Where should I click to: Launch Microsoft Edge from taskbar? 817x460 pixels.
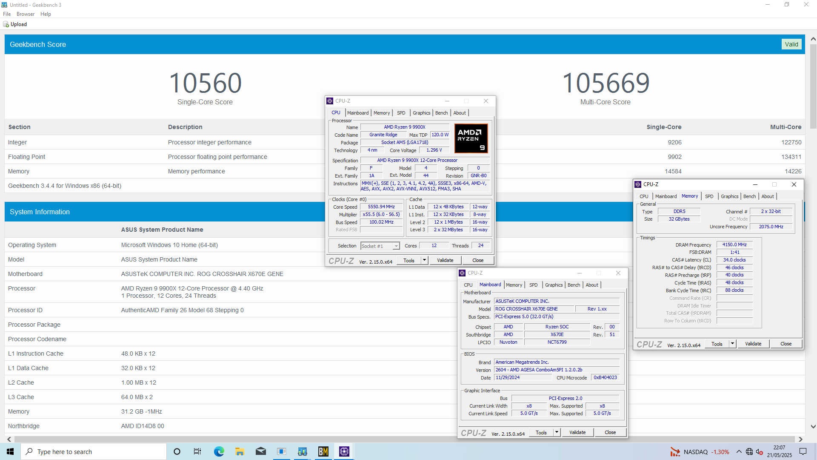click(x=219, y=451)
